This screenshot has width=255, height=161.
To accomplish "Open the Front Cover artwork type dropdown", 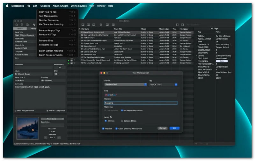I will [52, 119].
